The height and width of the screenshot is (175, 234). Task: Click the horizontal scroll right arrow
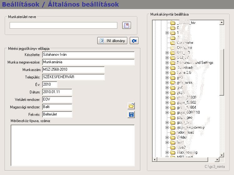pyautogui.click(x=217, y=160)
